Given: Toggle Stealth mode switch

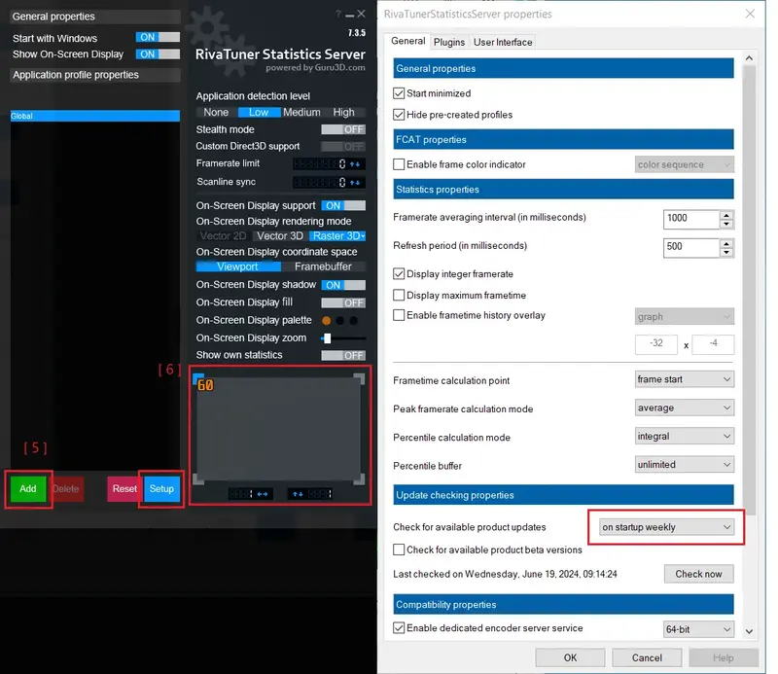Looking at the screenshot, I should coord(343,129).
